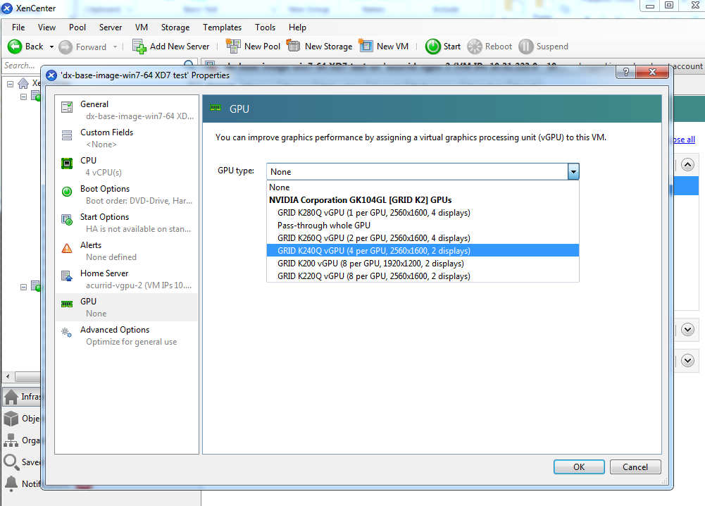
Task: Open the Templates menu
Action: 222,27
